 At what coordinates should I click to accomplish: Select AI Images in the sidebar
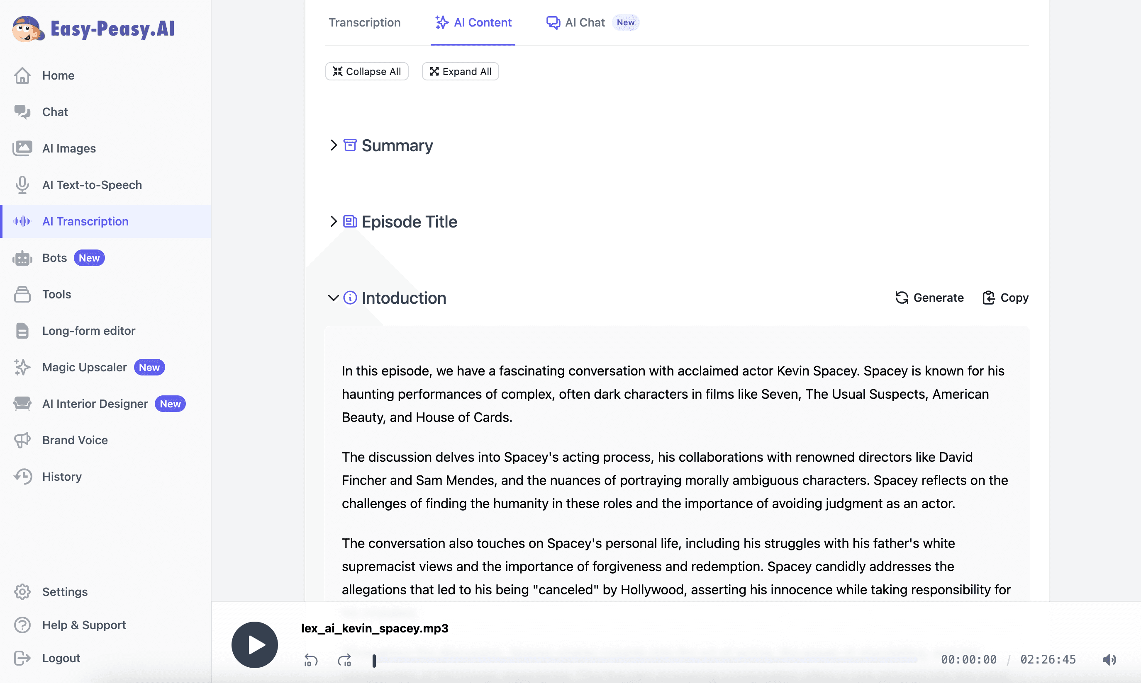click(69, 148)
